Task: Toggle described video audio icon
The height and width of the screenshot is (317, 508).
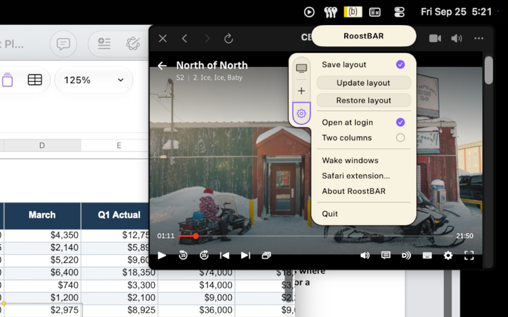Action: (x=406, y=255)
